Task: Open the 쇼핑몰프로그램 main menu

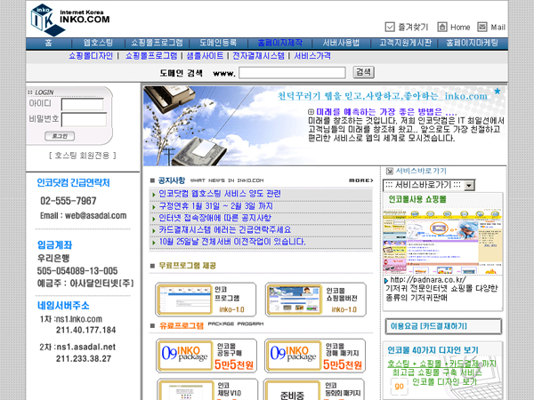Action: [x=157, y=44]
